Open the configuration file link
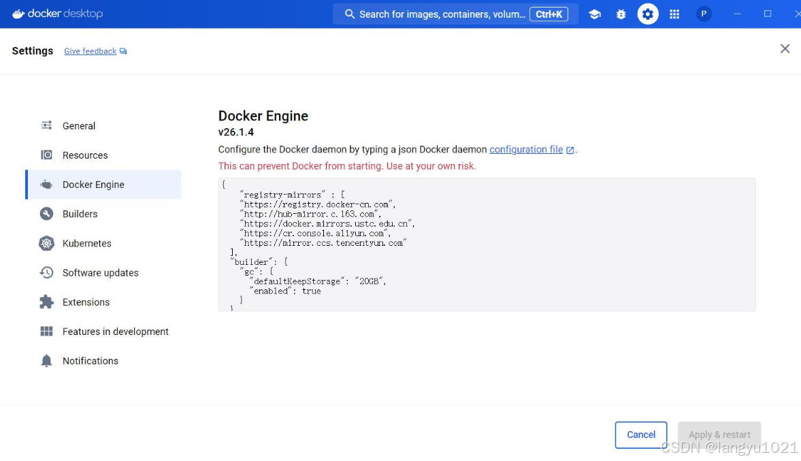Screen dimensions: 801x461 [526, 149]
